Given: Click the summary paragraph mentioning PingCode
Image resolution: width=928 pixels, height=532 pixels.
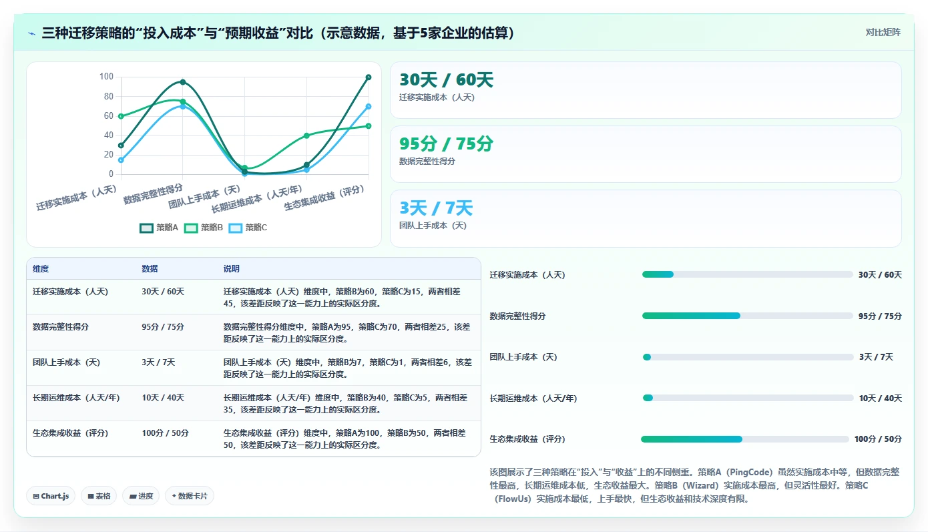Looking at the screenshot, I should 695,485.
